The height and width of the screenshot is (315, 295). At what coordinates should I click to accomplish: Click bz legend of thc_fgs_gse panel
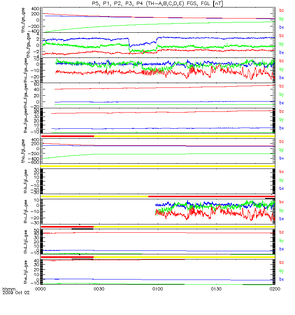tap(282, 61)
